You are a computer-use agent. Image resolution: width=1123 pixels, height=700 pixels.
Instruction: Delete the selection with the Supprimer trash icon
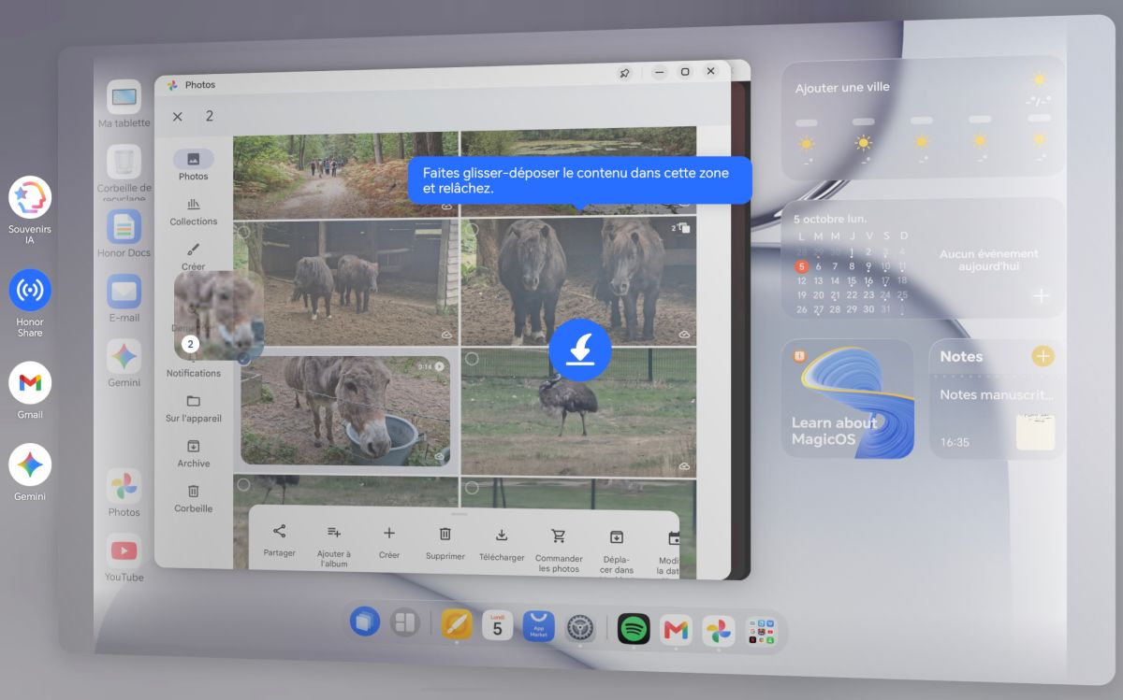click(x=445, y=534)
